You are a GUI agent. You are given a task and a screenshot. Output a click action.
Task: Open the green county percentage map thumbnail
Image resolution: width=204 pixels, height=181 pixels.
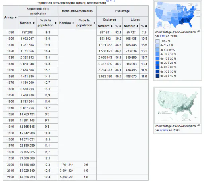click(177, 106)
